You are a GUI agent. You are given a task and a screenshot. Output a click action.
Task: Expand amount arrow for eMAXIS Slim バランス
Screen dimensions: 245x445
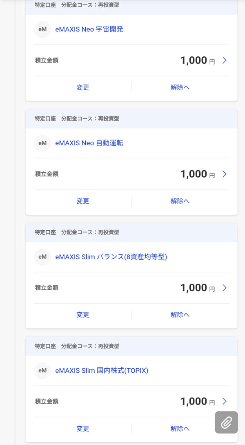224,288
